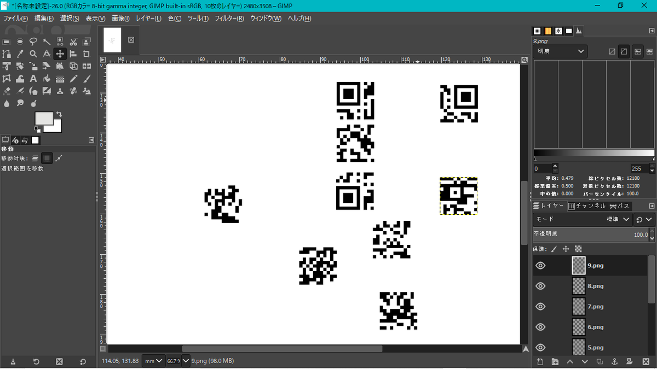Create a new layer
This screenshot has height=369, width=657.
540,361
